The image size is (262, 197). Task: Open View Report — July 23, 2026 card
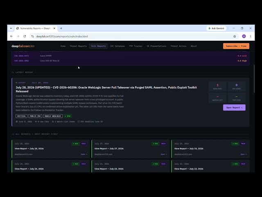pyautogui.click(x=130, y=166)
